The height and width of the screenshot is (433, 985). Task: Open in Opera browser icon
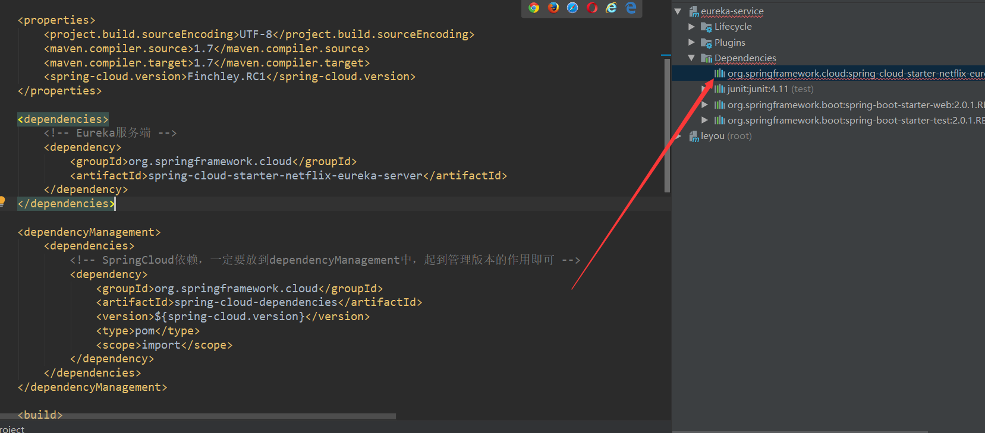coord(592,8)
